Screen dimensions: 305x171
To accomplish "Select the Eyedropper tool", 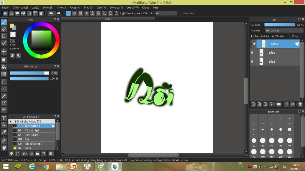I will click(x=4, y=140).
